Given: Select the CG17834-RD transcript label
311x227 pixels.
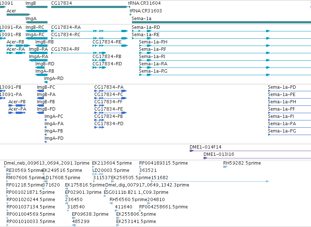Looking at the screenshot, I should [107, 64].
